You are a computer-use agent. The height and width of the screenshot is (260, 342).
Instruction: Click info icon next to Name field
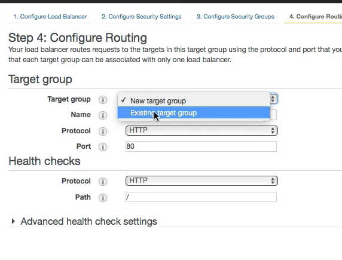tap(103, 115)
